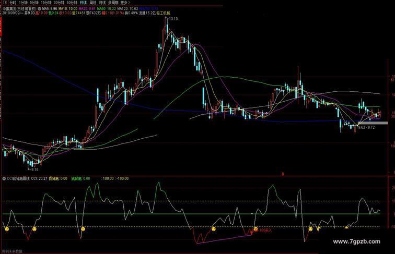The height and width of the screenshot is (254, 395).
Task: Click the 中集集团(日线 前复权) chart title
Action: click(19, 8)
